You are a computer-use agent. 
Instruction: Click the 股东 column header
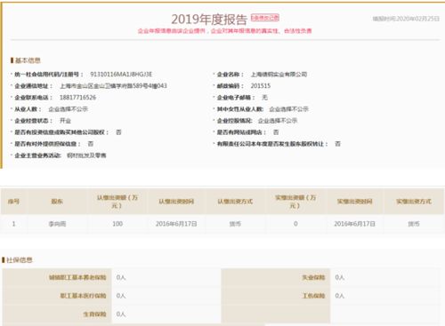57,202
